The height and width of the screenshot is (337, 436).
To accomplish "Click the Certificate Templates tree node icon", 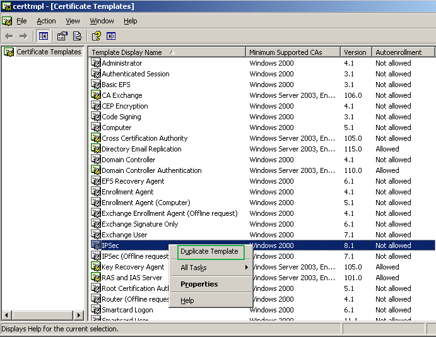I will (x=9, y=52).
